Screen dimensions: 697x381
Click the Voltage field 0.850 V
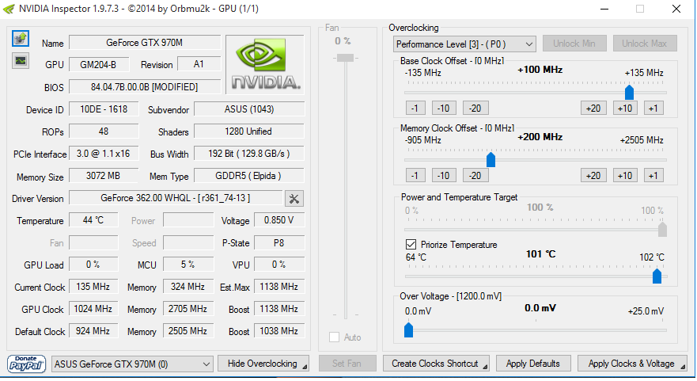278,220
